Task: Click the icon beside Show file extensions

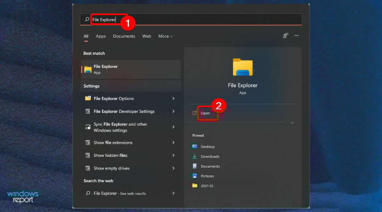Action: pos(88,142)
